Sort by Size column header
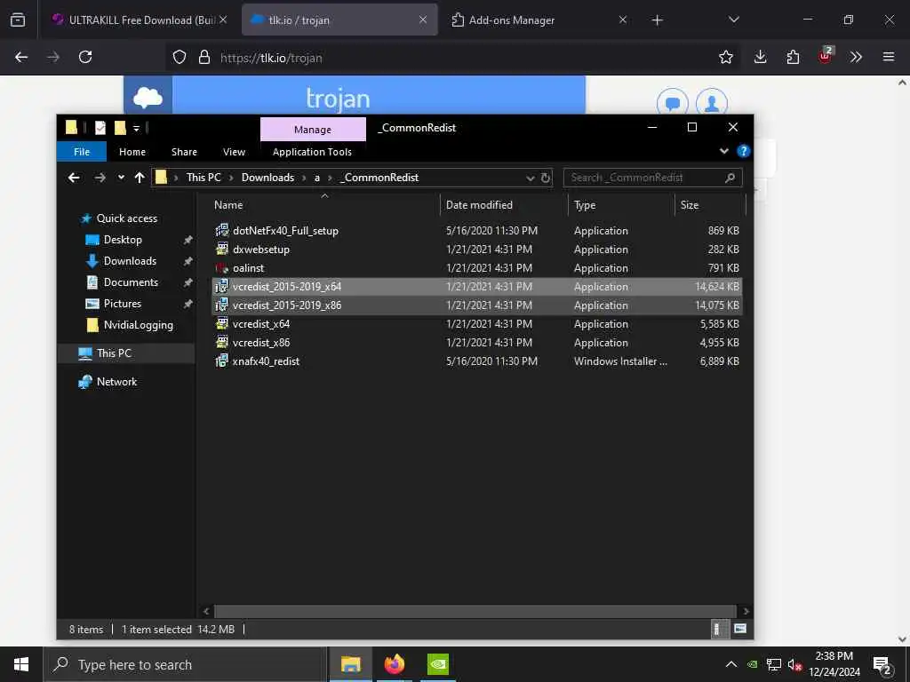 pyautogui.click(x=710, y=205)
